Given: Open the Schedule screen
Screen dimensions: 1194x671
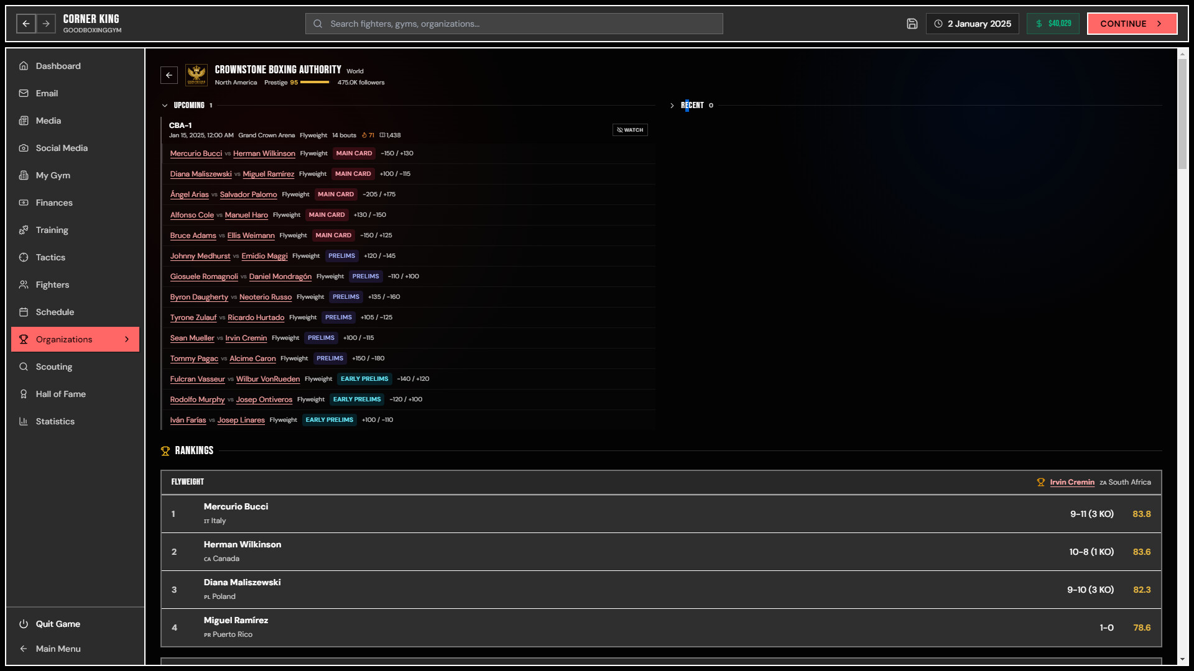Looking at the screenshot, I should [55, 312].
